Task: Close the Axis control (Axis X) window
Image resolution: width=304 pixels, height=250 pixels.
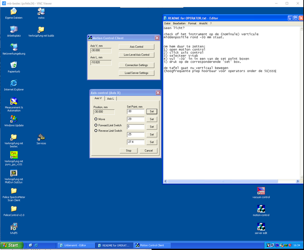Action: [x=158, y=93]
